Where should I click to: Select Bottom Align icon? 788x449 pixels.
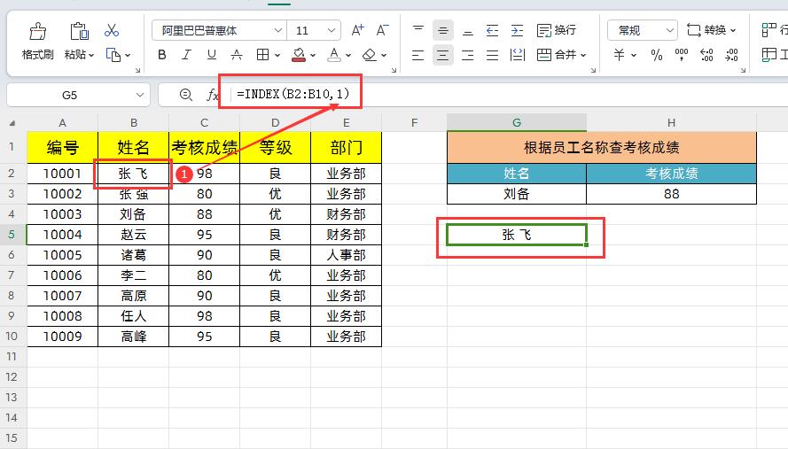pos(468,31)
